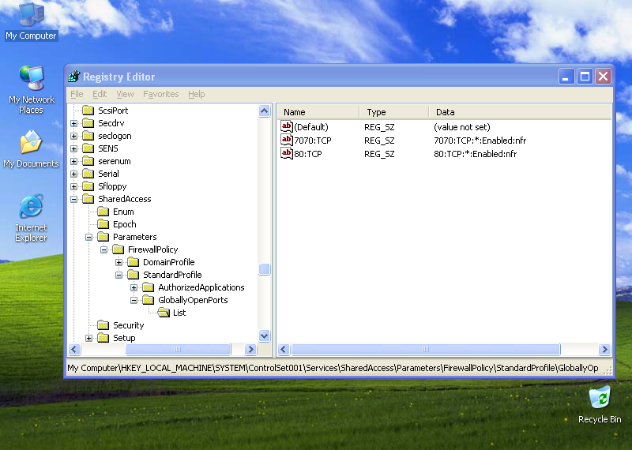Collapse the GloballyOpenPorts key
The height and width of the screenshot is (450, 632).
pos(134,300)
